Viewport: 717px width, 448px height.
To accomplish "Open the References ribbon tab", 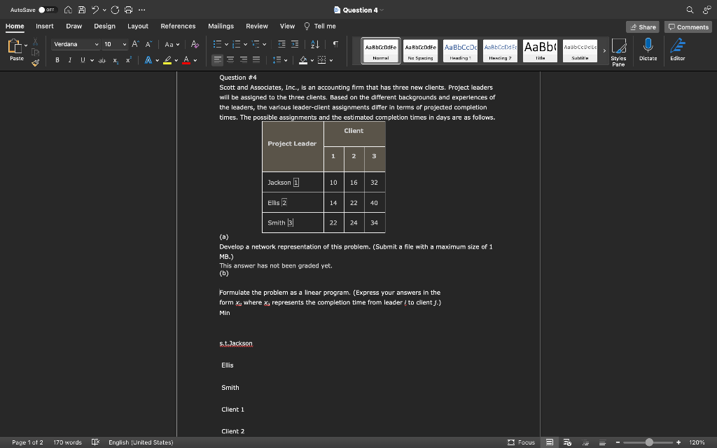I will [x=178, y=25].
